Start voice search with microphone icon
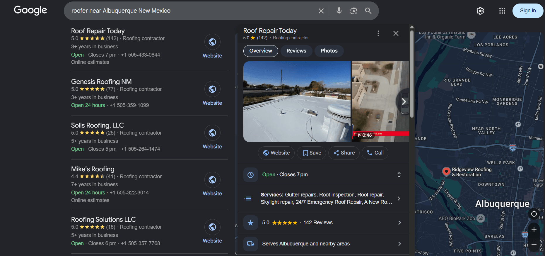The width and height of the screenshot is (545, 256). coord(339,11)
